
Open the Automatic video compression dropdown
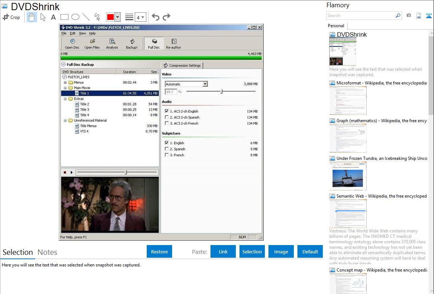coord(186,84)
